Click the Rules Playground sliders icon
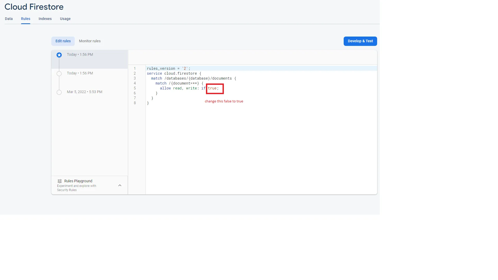498x280 pixels. [x=60, y=181]
